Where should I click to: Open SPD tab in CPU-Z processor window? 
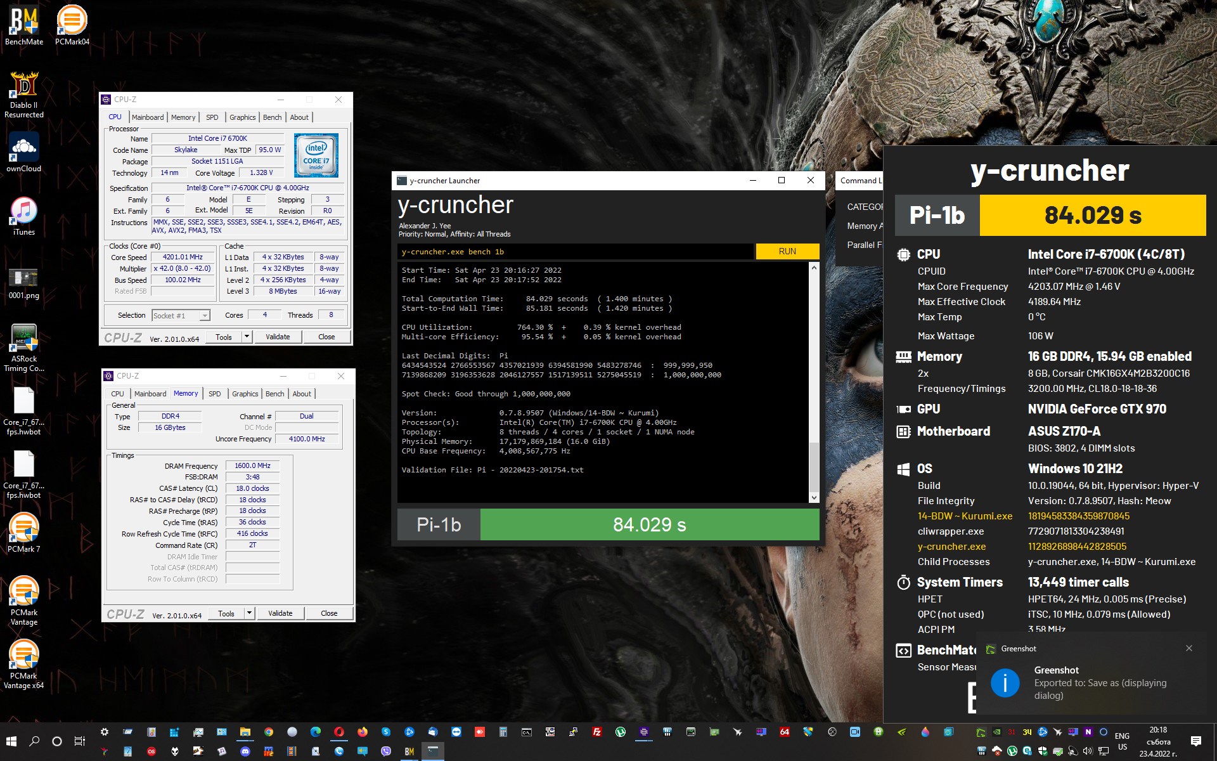pyautogui.click(x=212, y=117)
